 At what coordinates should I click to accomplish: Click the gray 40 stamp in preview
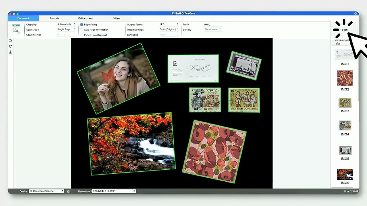(244, 66)
